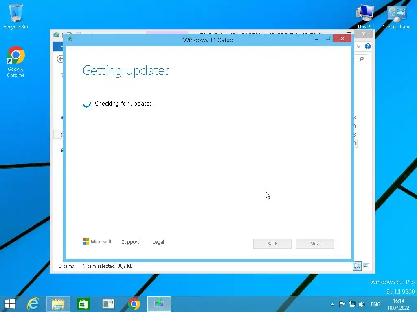Click the Back button in Setup

pos(272,244)
